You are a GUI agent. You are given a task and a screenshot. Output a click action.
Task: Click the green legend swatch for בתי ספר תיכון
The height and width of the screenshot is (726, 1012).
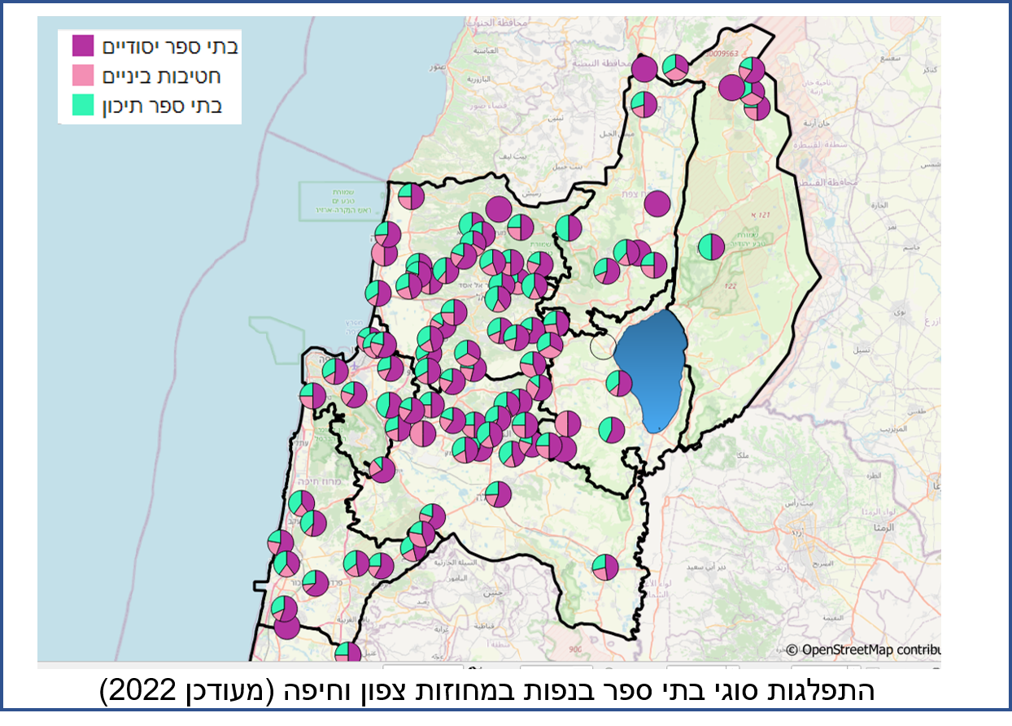click(x=83, y=105)
